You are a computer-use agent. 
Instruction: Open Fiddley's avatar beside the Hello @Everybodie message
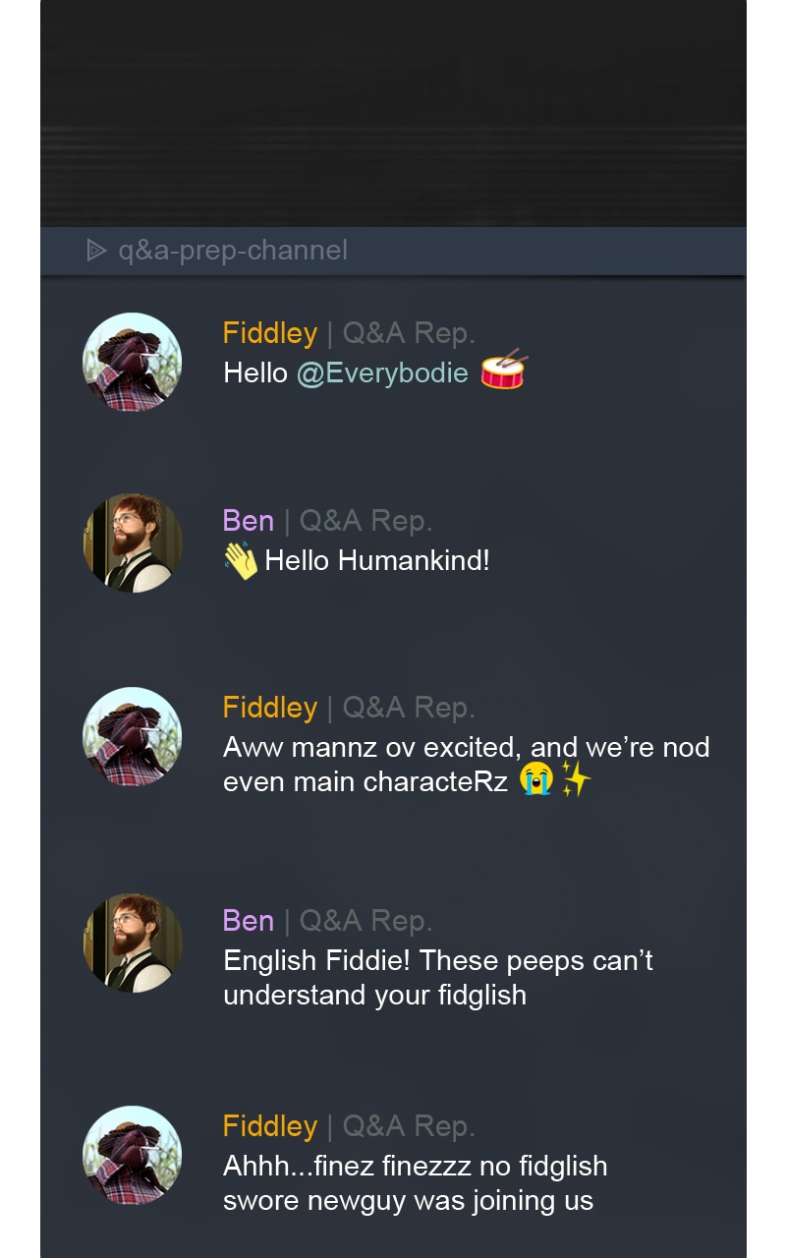[133, 363]
